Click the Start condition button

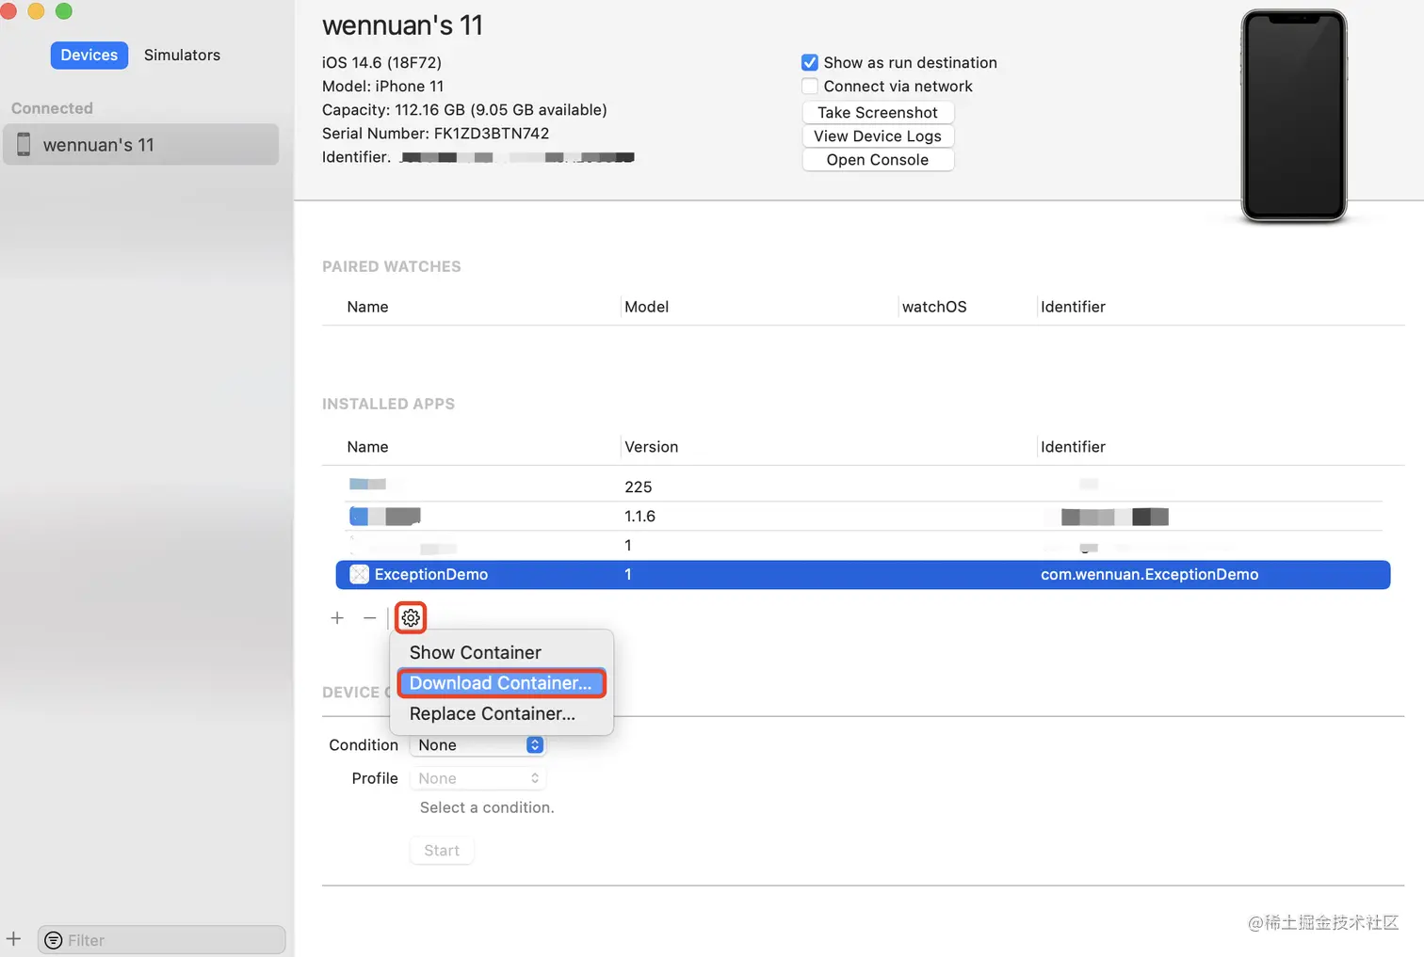pos(442,850)
